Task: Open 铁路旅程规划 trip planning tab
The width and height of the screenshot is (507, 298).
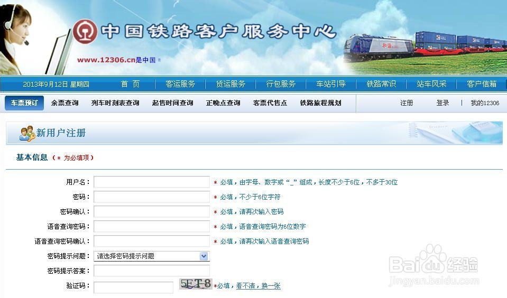Action: point(320,103)
